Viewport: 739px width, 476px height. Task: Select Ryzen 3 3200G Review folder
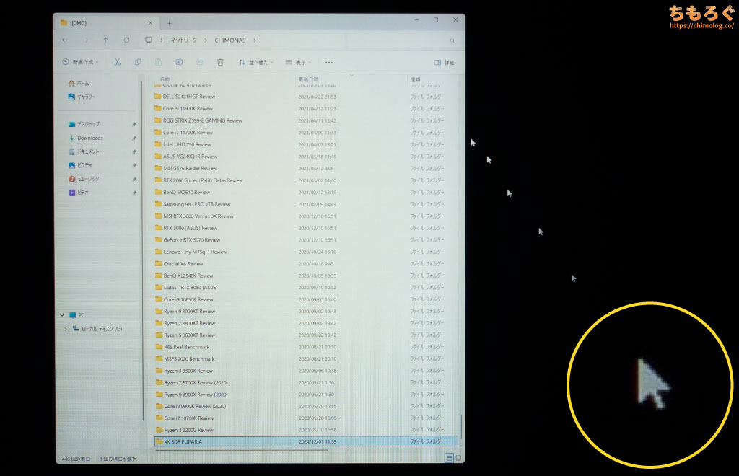click(189, 431)
